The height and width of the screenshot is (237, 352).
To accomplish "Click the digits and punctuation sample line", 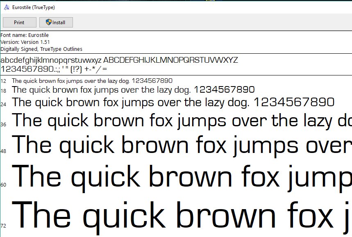I will pos(54,69).
